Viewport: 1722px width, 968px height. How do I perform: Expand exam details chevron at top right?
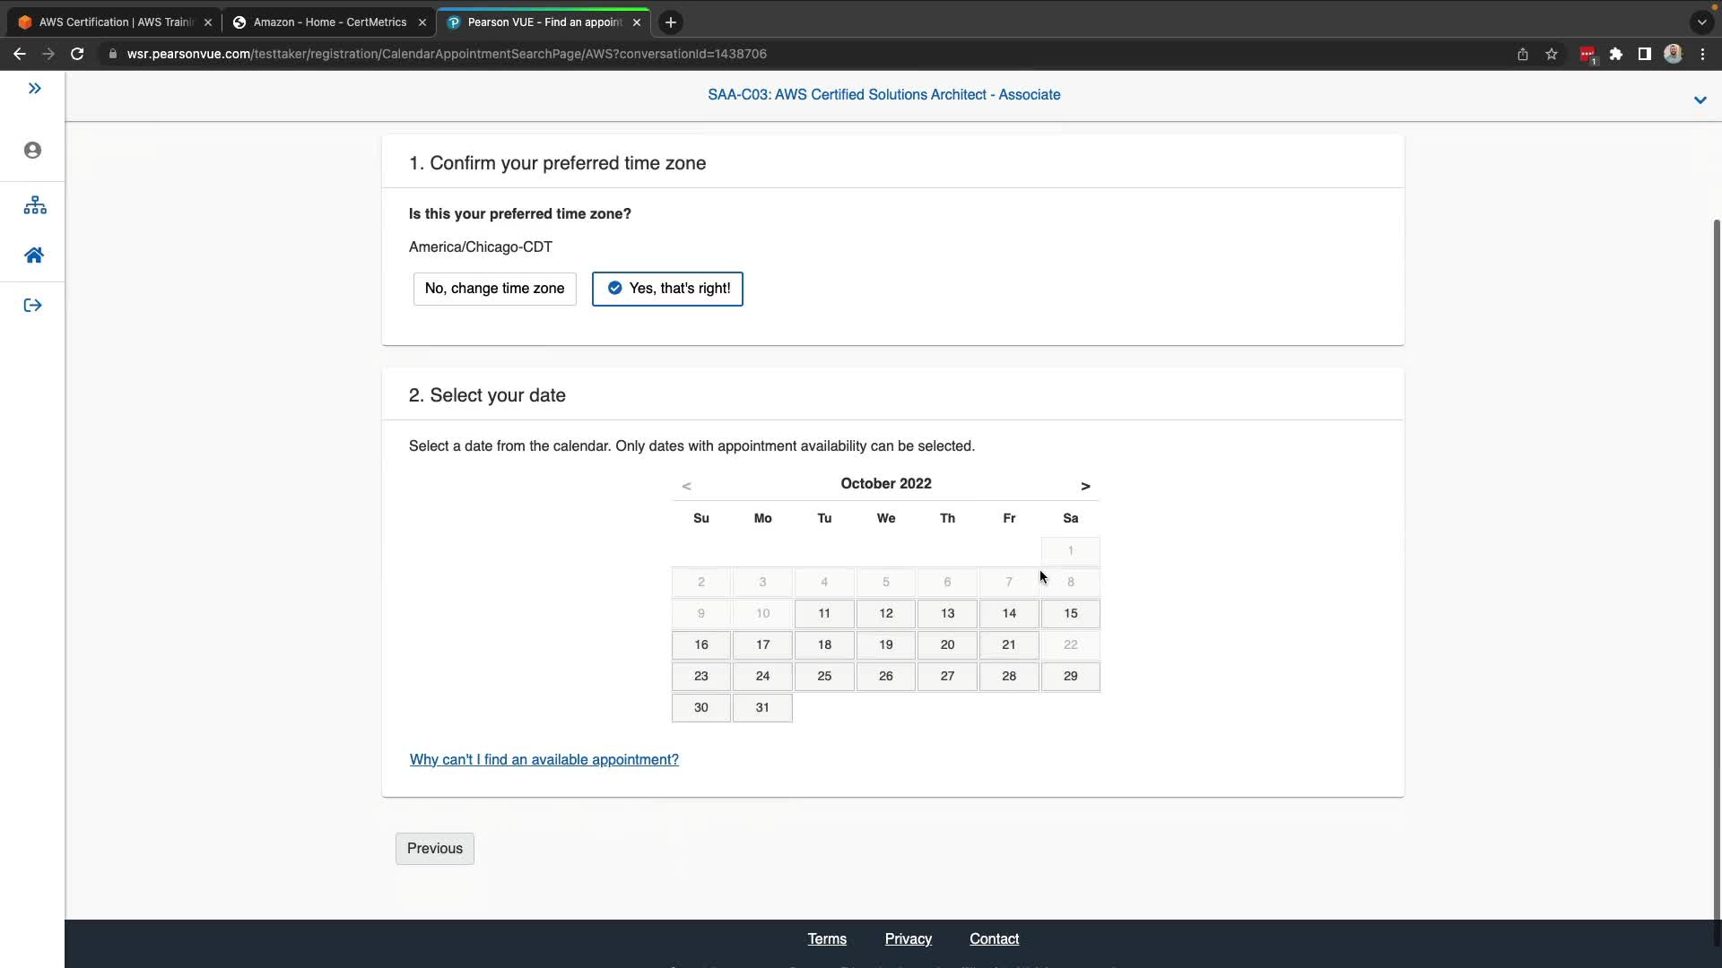(1700, 99)
